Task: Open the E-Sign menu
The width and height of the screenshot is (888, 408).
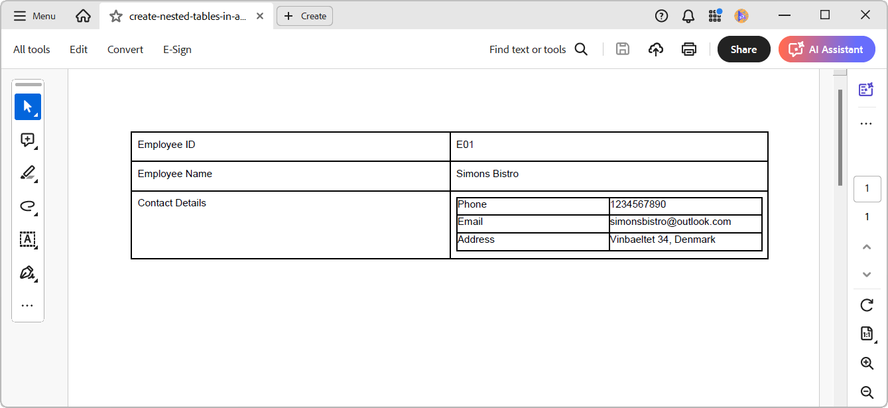Action: (x=178, y=49)
